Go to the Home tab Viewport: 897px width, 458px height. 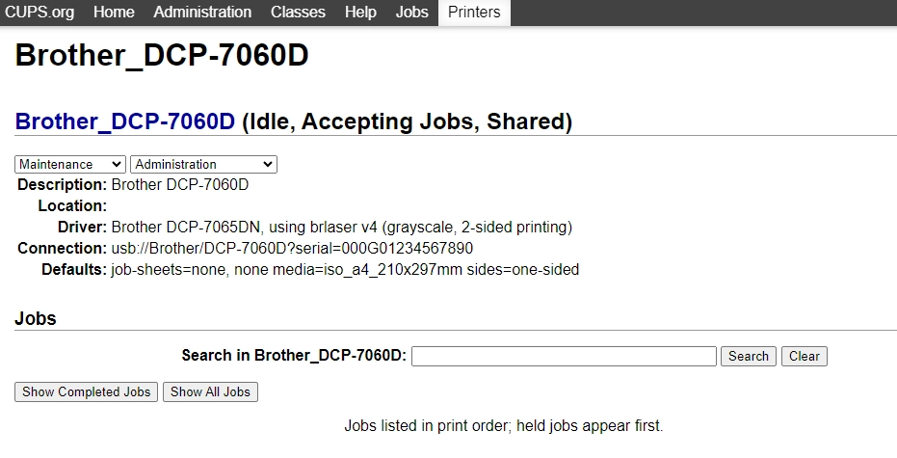coord(114,13)
